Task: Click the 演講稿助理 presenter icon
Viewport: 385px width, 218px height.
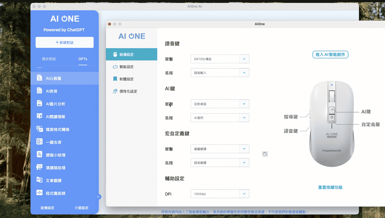Action: coord(39,167)
